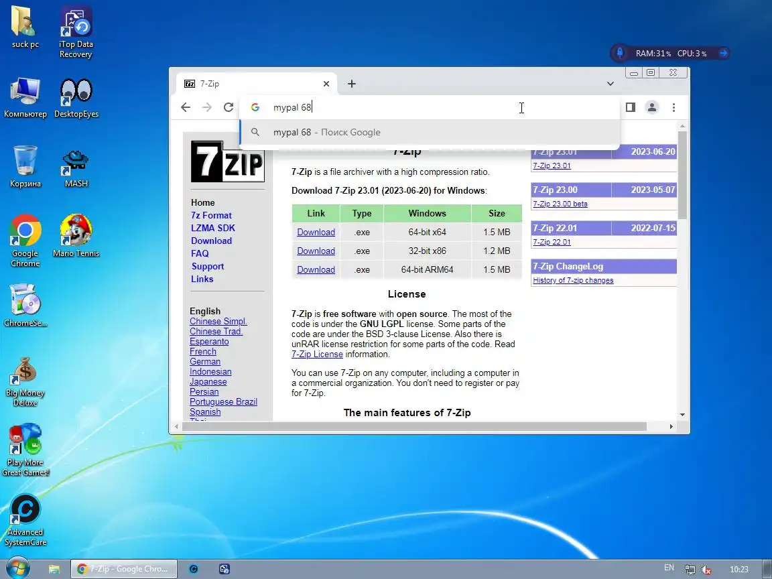Select 7-Zip Google Chrome taskbar button
The height and width of the screenshot is (579, 772).
(123, 569)
